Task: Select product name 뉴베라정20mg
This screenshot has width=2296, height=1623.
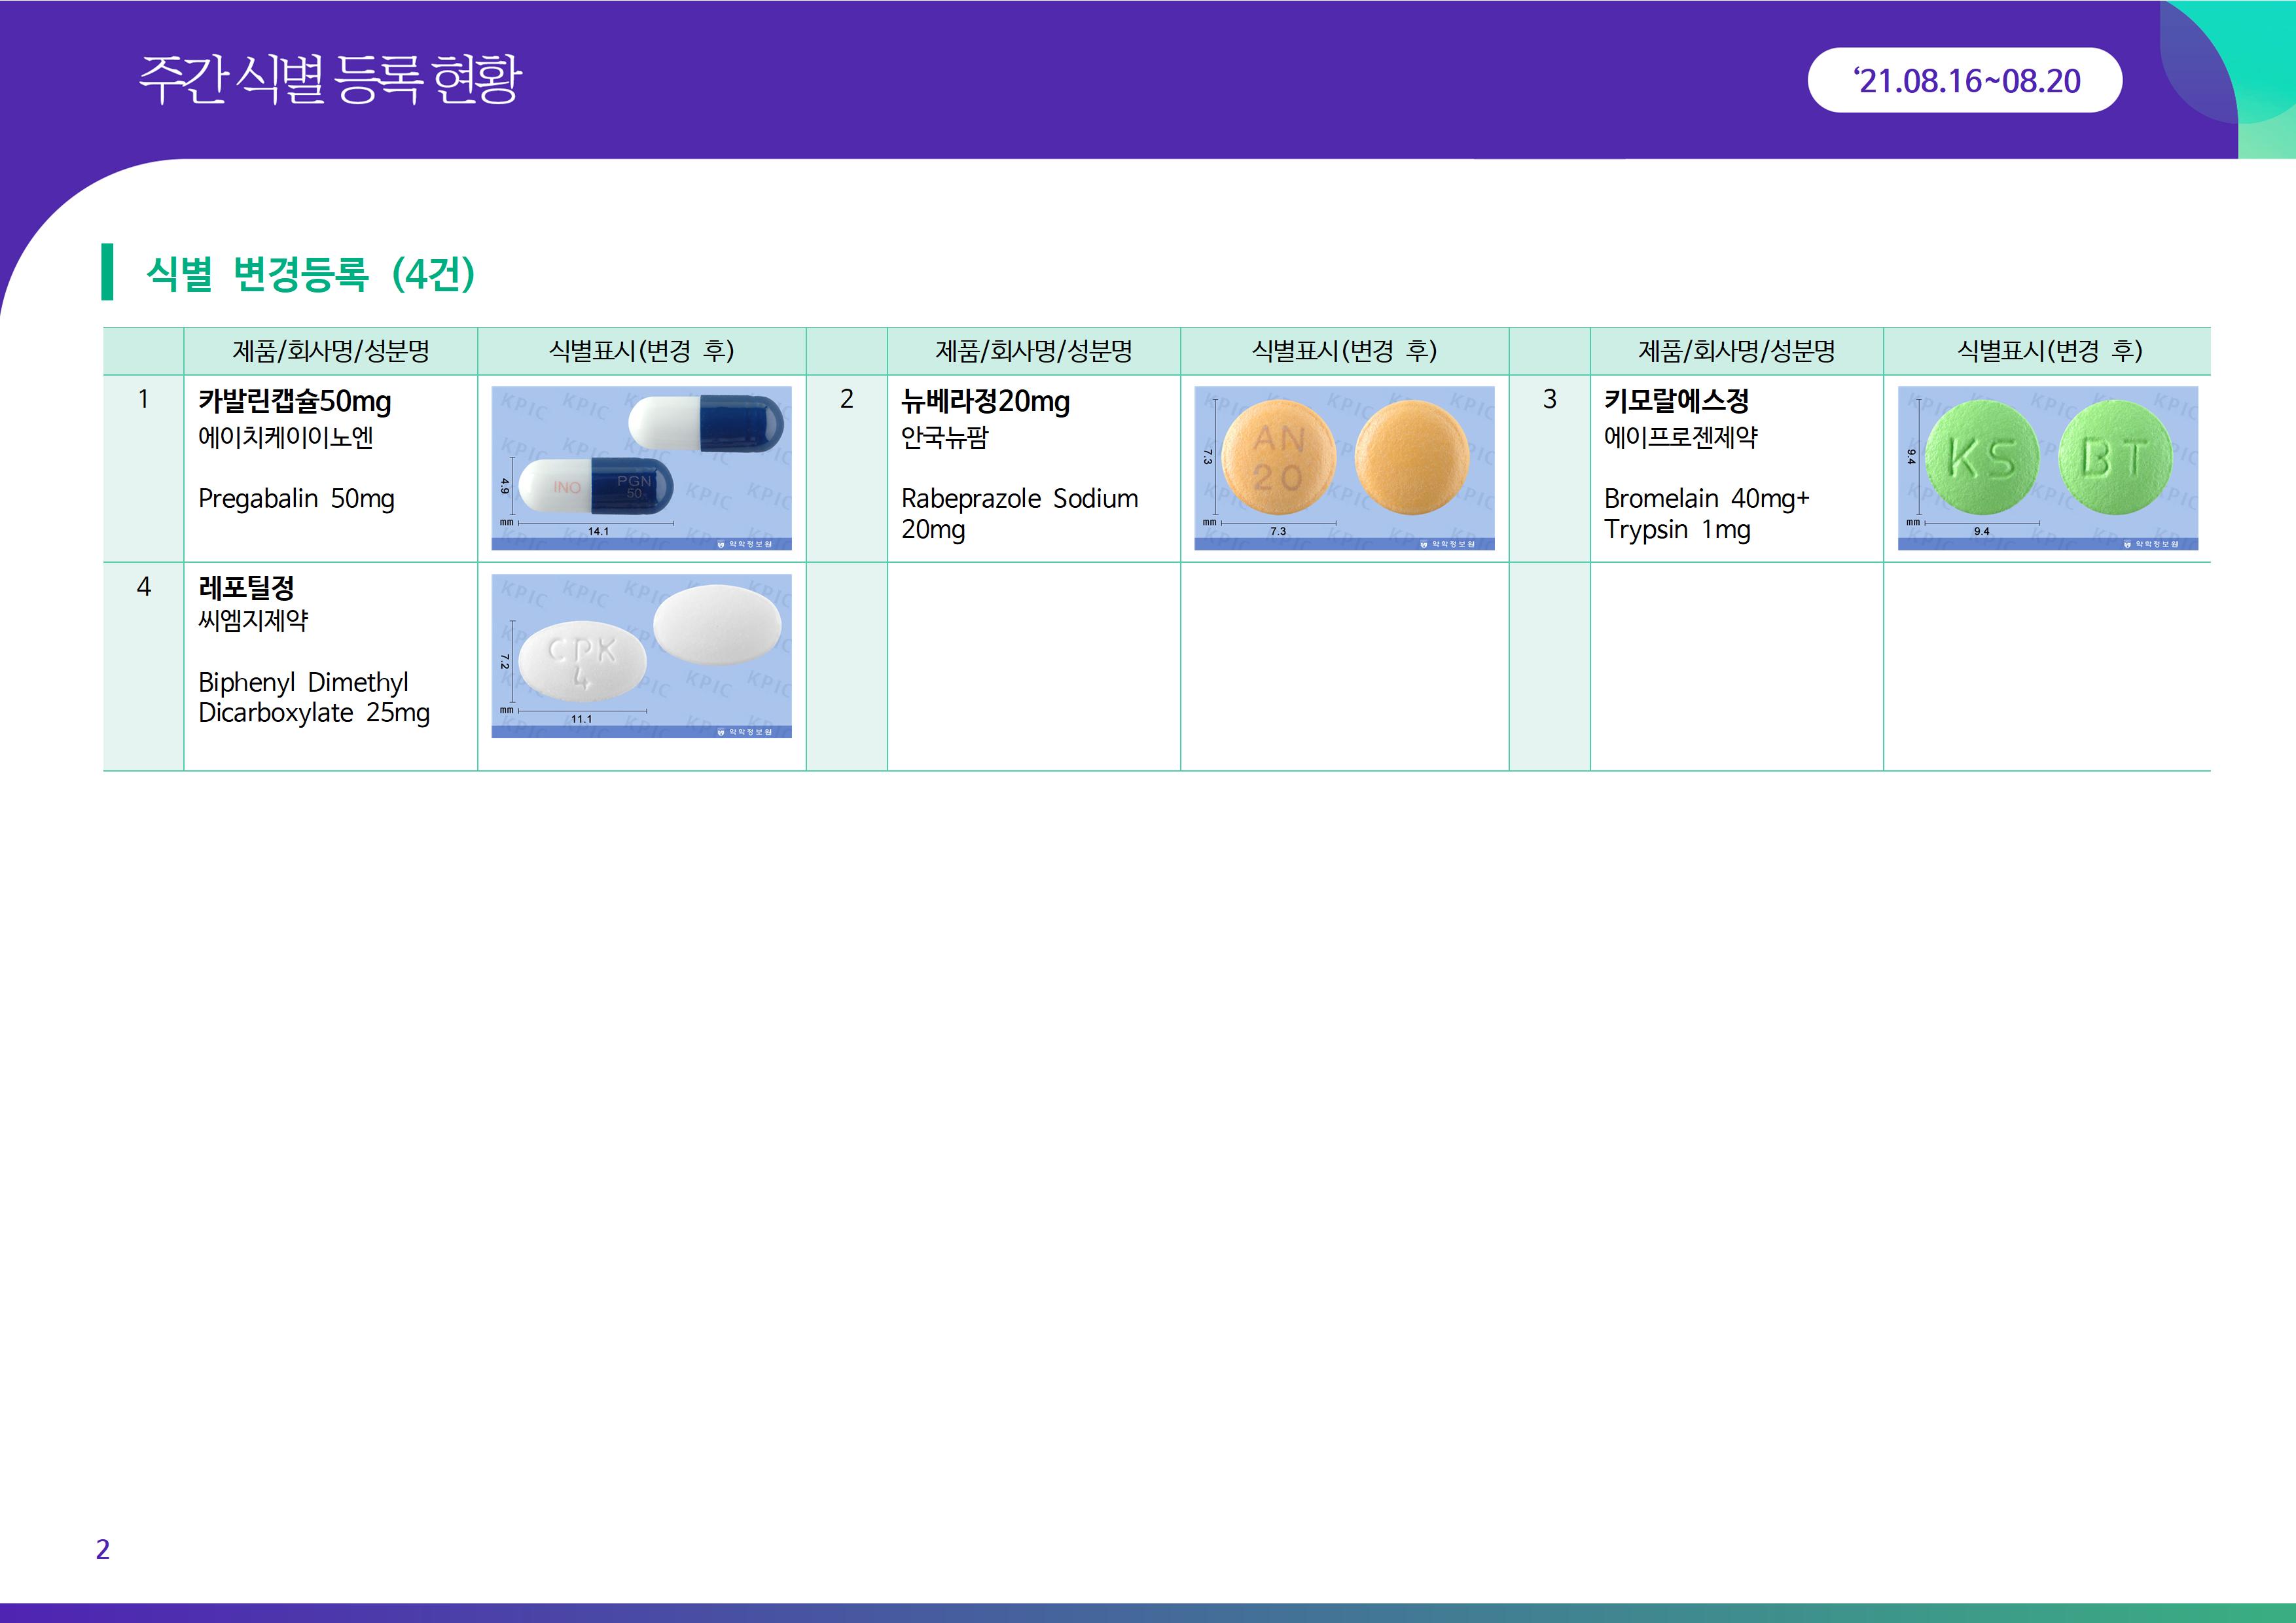Action: coord(985,401)
